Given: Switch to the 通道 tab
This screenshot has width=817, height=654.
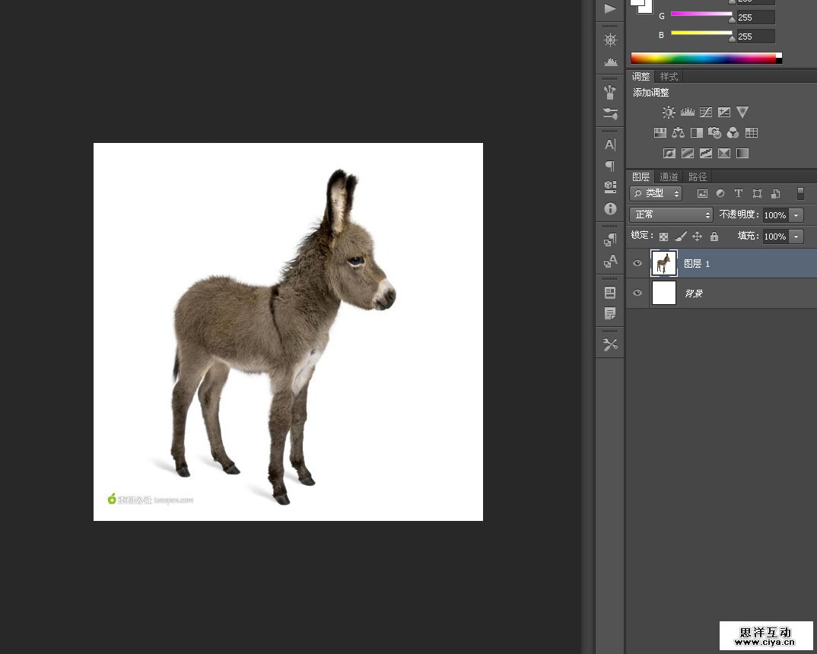Looking at the screenshot, I should 669,177.
